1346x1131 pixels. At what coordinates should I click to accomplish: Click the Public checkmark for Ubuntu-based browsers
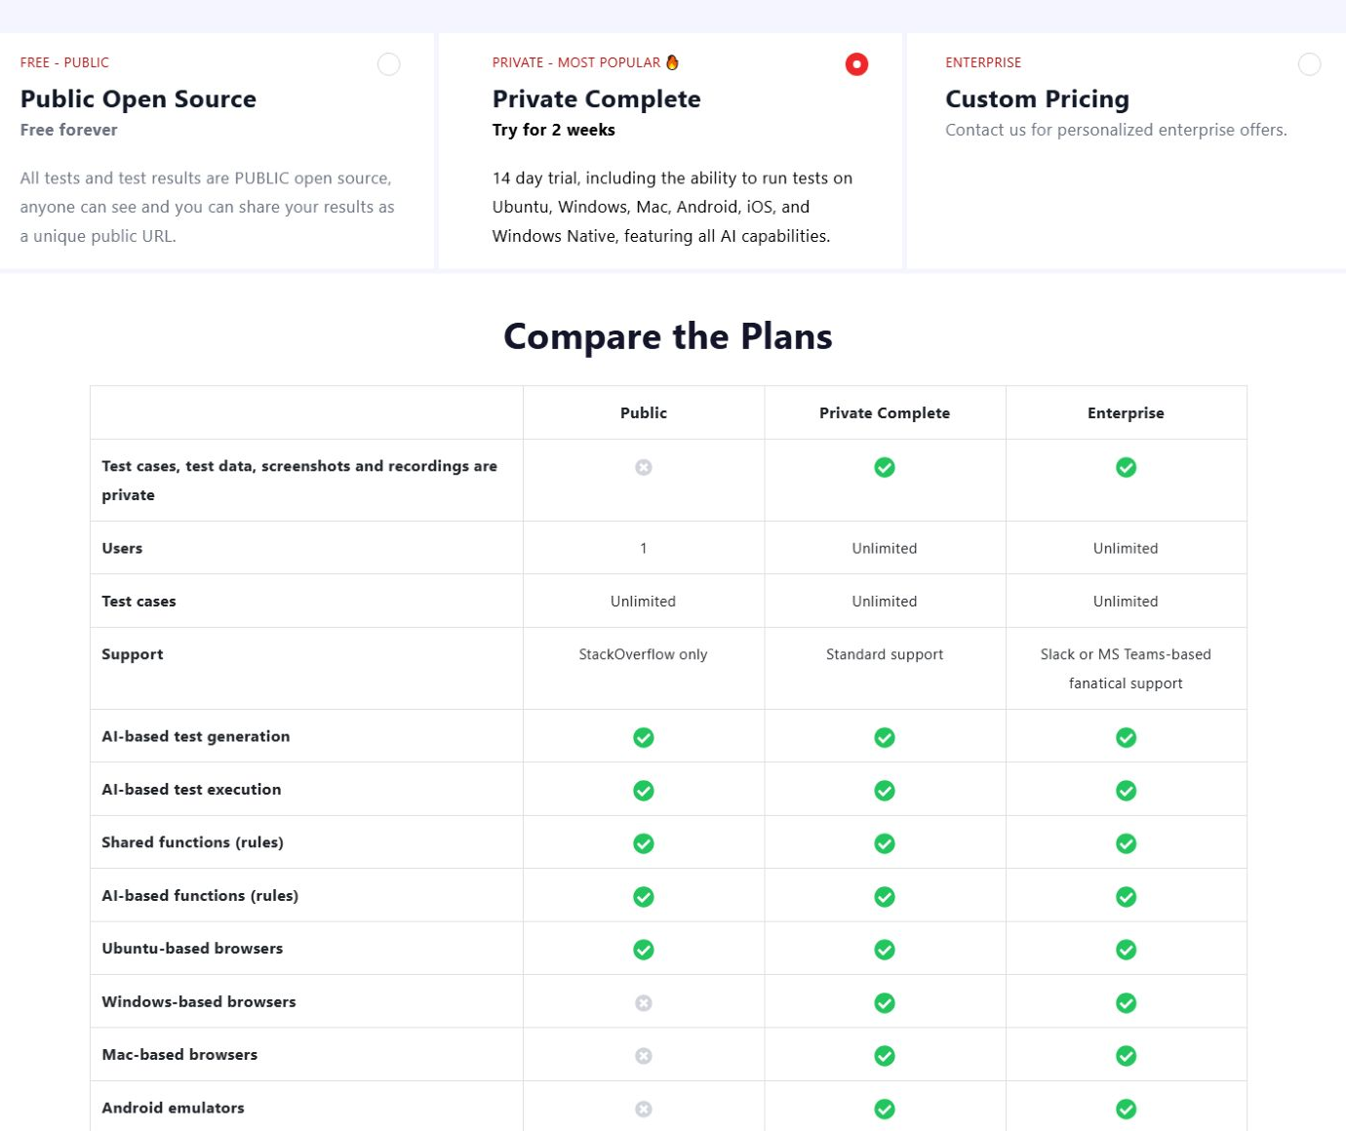[x=643, y=950]
